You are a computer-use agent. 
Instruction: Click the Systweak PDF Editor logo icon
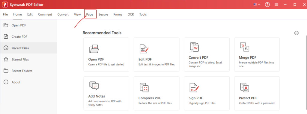pyautogui.click(x=5, y=5)
